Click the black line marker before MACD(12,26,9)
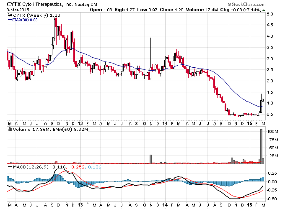The height and width of the screenshot is (209, 285). click(10, 167)
